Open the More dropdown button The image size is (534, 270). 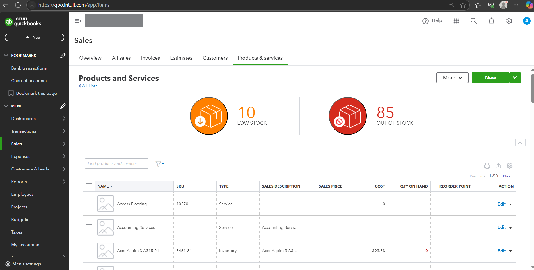pyautogui.click(x=452, y=78)
